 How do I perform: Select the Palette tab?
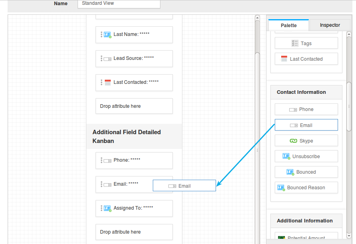click(x=288, y=25)
